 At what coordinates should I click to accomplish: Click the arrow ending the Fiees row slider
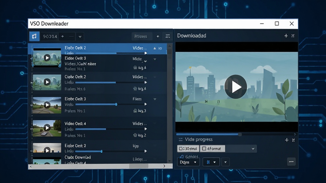(x=146, y=104)
